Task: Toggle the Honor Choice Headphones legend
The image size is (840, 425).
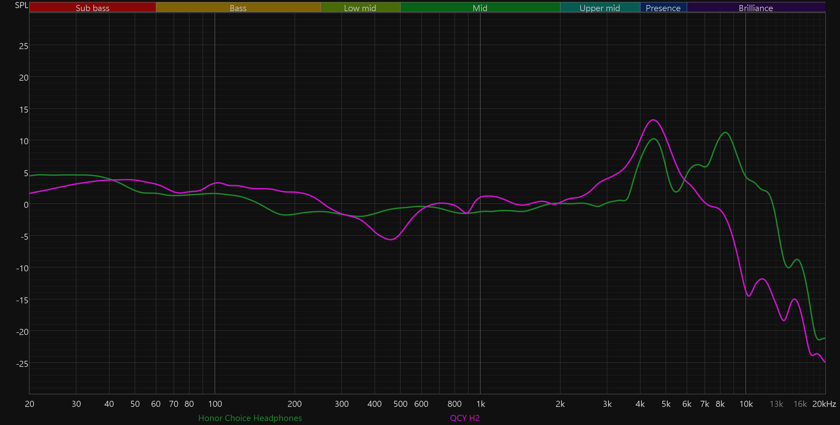Action: coord(250,418)
